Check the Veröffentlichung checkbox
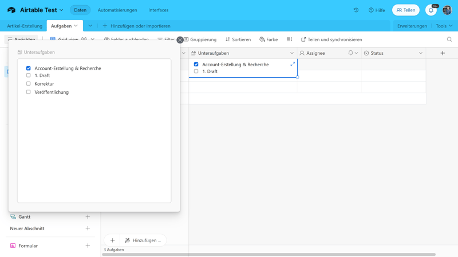This screenshot has width=458, height=257. (29, 92)
